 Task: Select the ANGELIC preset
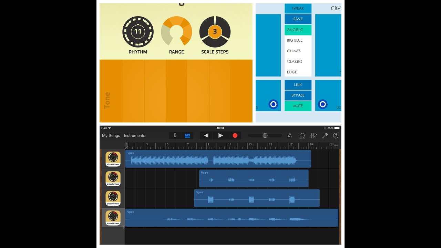click(298, 30)
